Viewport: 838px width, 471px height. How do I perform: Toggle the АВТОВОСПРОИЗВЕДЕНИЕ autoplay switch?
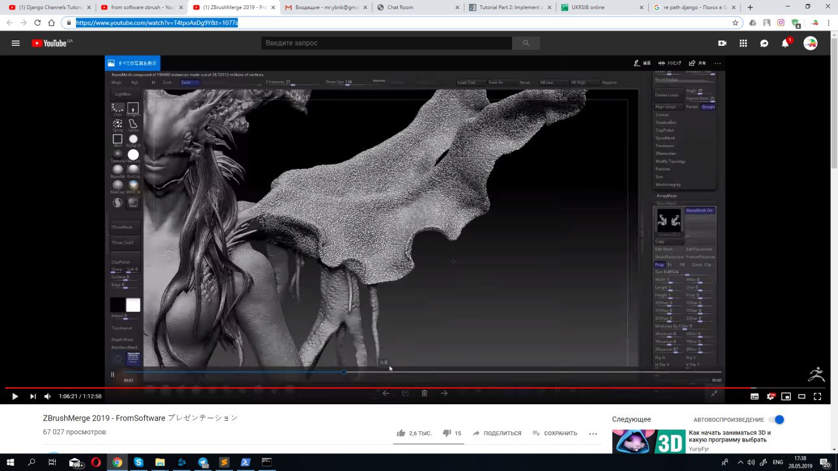coord(776,419)
